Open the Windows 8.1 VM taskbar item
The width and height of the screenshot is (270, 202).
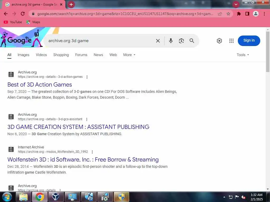coord(89,197)
